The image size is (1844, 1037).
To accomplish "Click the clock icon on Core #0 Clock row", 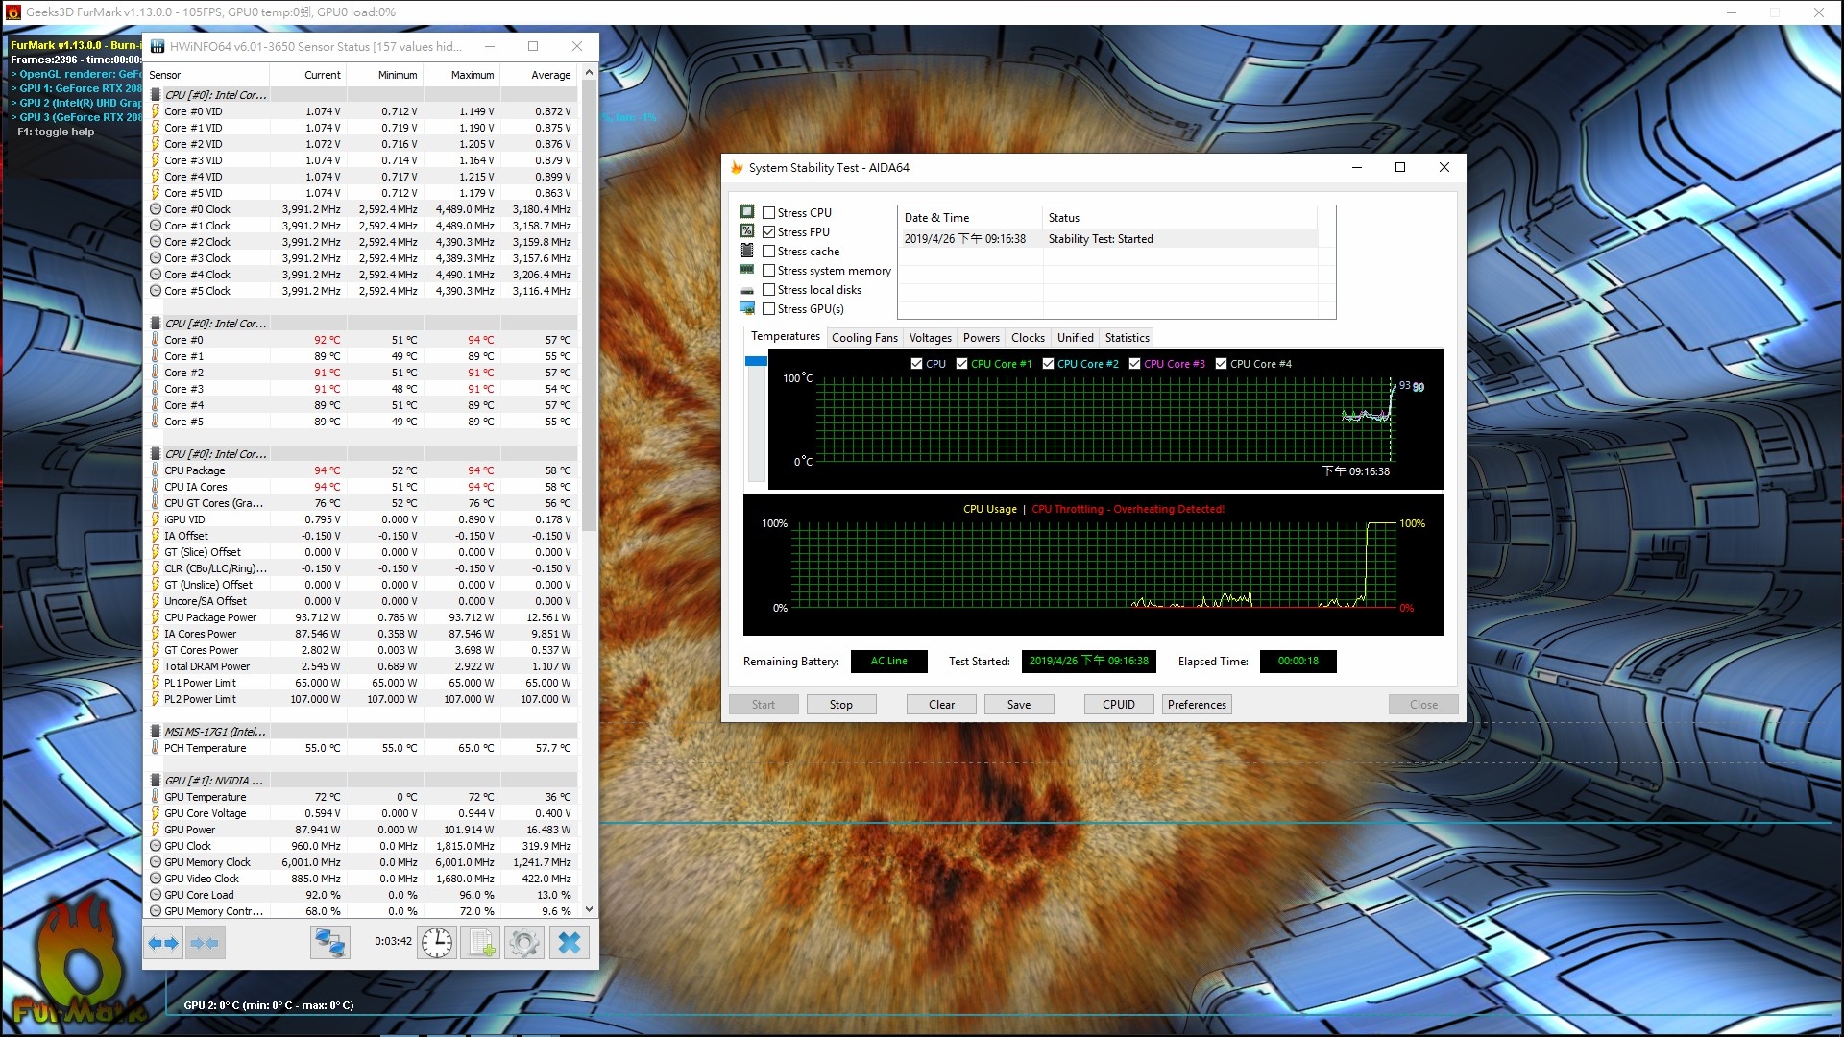I will [156, 209].
